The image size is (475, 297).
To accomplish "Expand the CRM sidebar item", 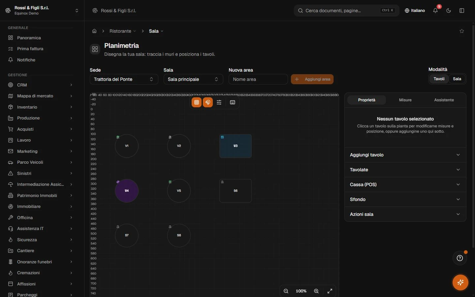I will coord(40,85).
